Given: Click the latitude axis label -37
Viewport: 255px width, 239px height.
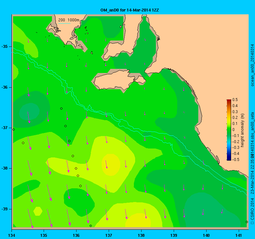Looking at the screenshot, I should [x=5, y=128].
